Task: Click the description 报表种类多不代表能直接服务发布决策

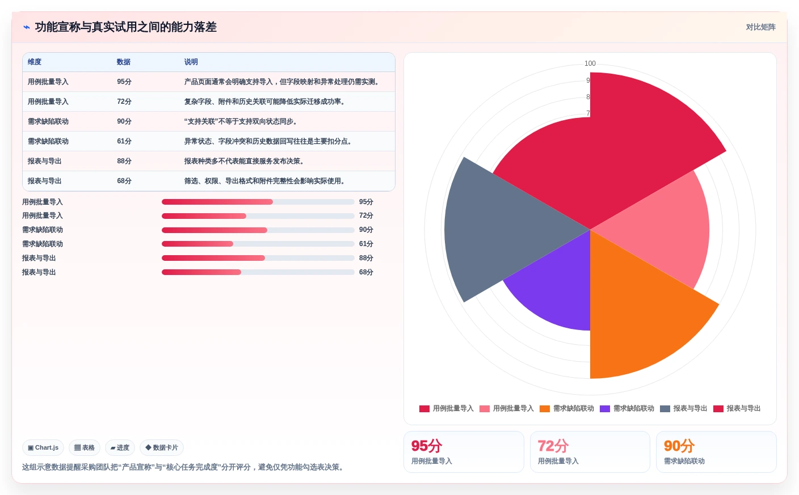Action: (x=246, y=161)
